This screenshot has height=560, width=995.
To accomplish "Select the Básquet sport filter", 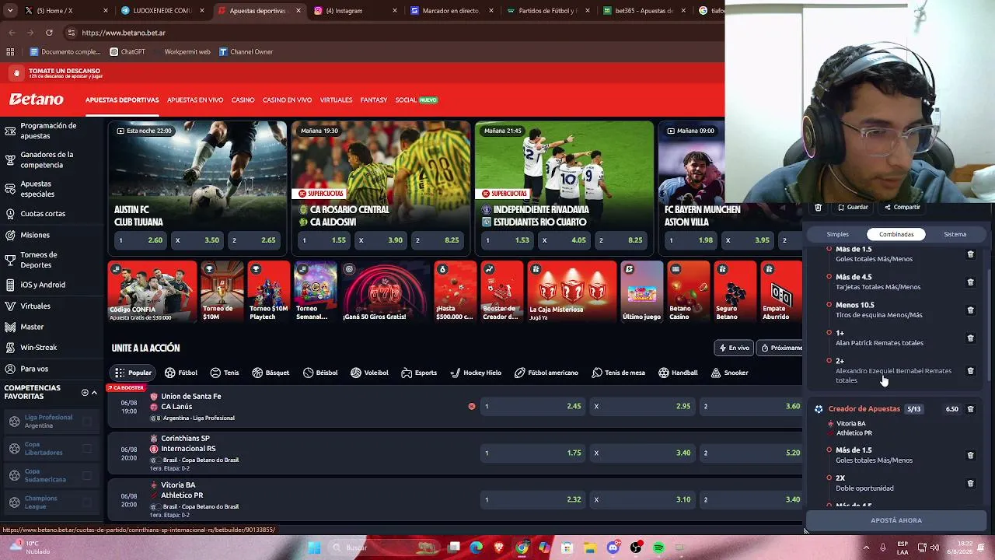I will point(271,373).
